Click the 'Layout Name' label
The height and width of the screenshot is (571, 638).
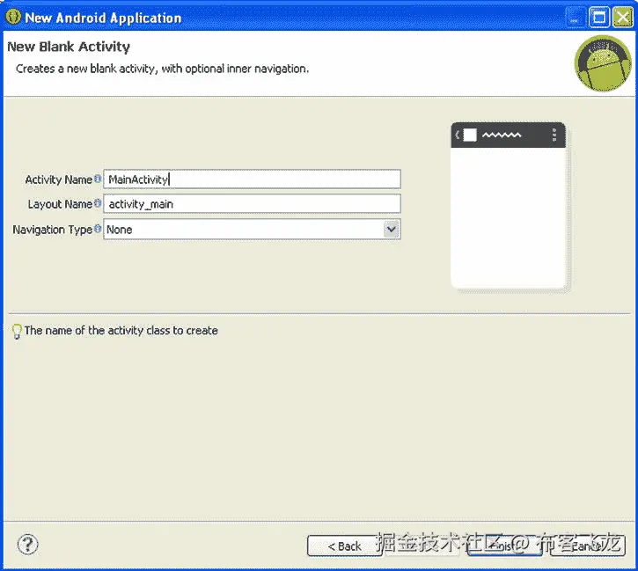pyautogui.click(x=60, y=204)
